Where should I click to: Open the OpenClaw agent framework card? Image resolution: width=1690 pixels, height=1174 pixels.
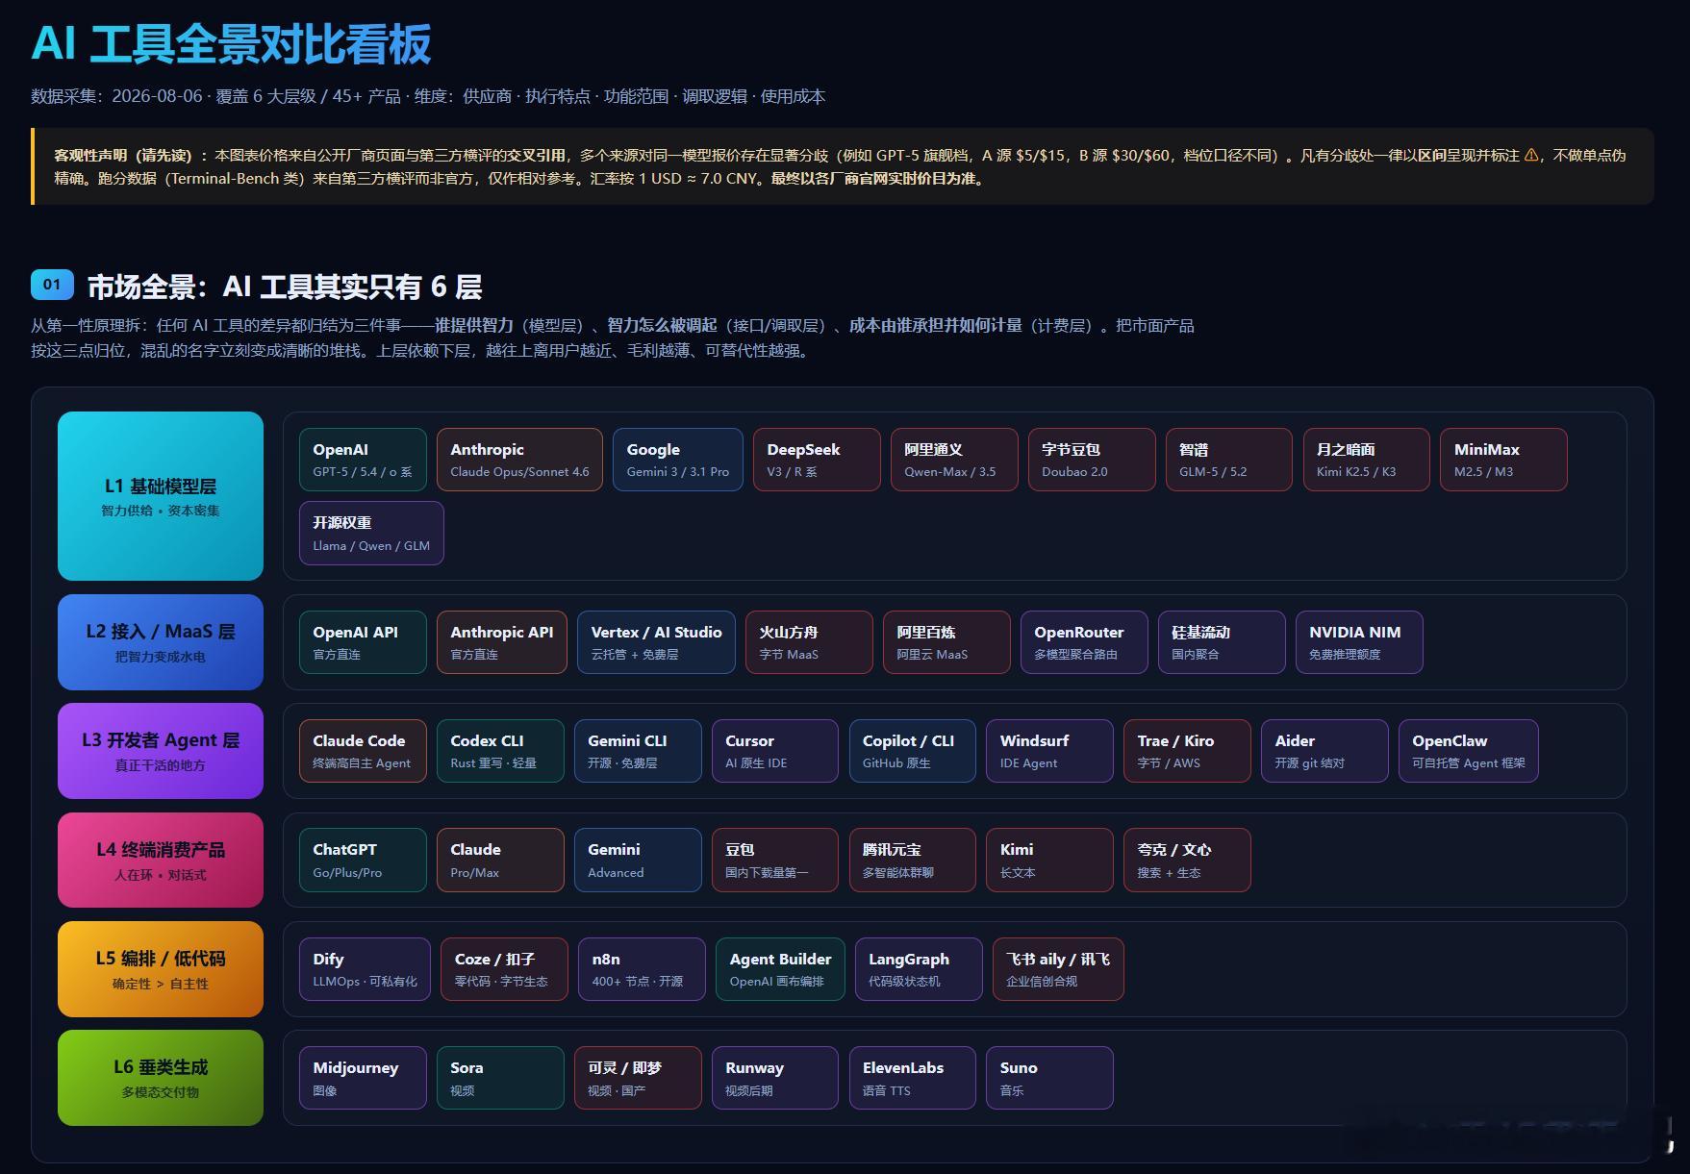(1469, 751)
